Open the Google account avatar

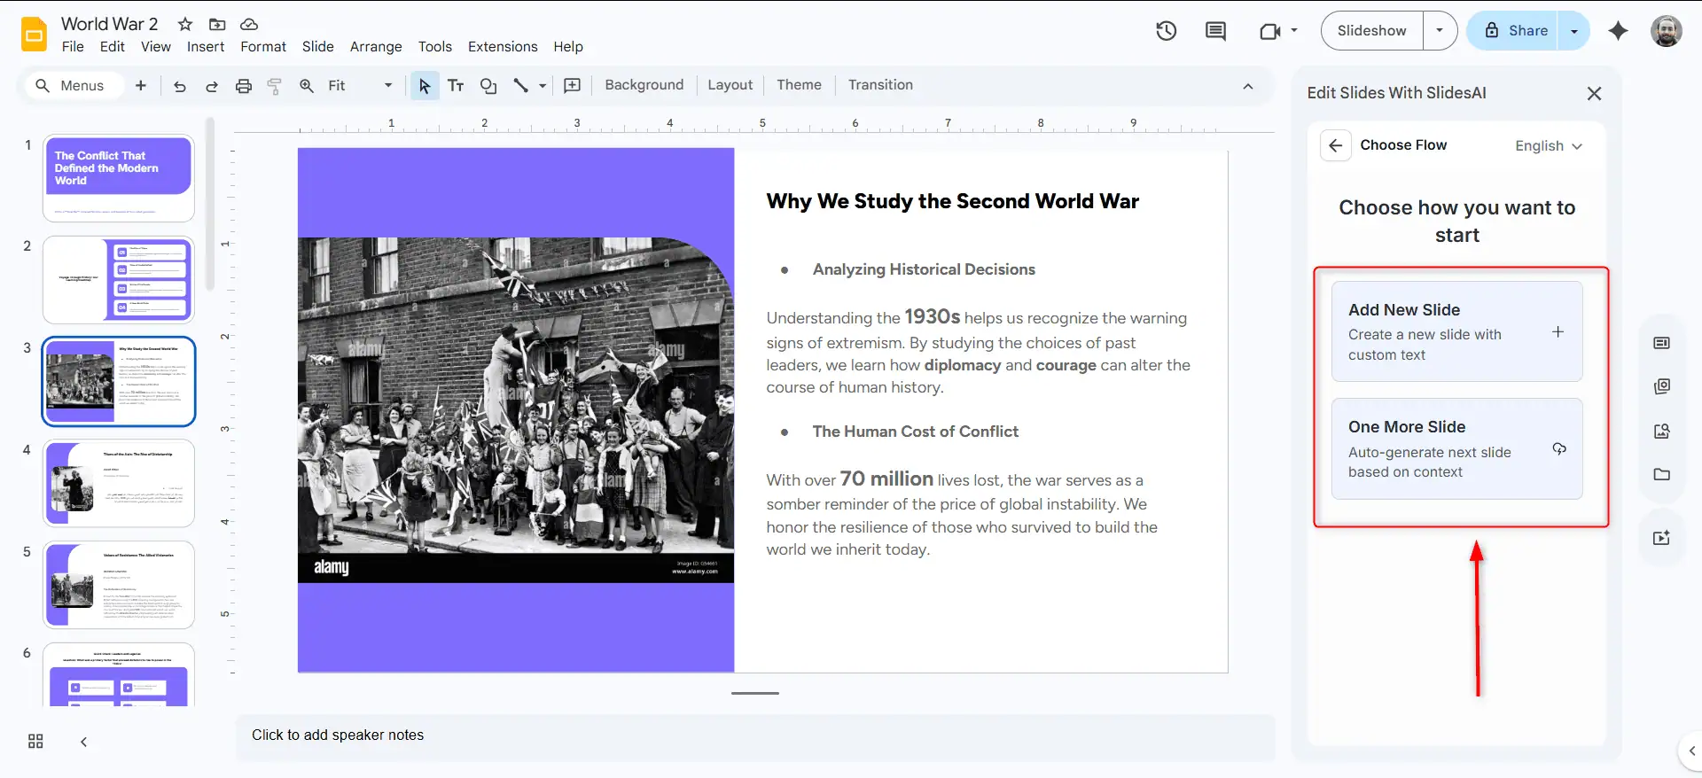[x=1666, y=31]
